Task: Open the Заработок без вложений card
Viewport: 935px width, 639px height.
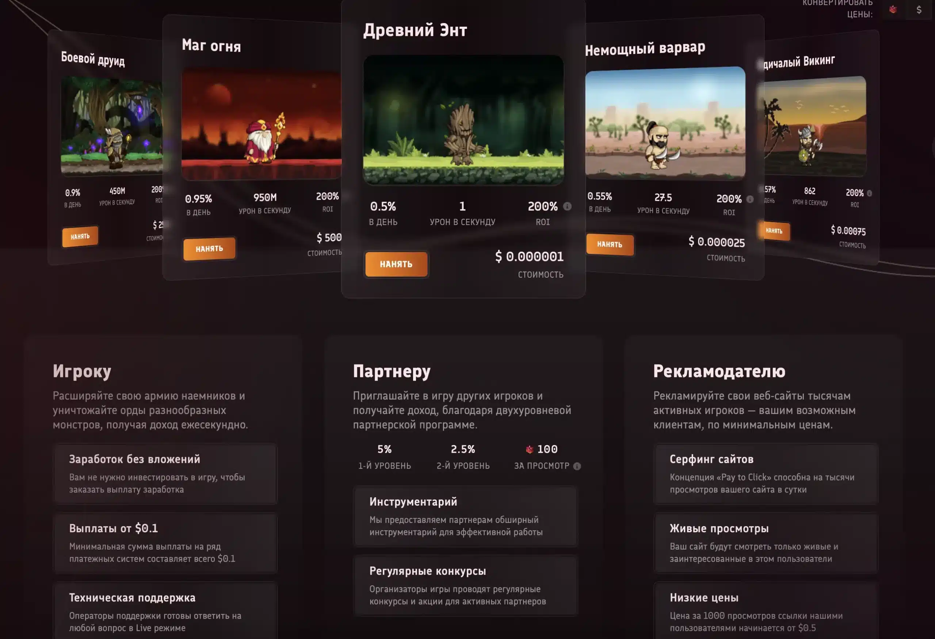Action: (165, 473)
